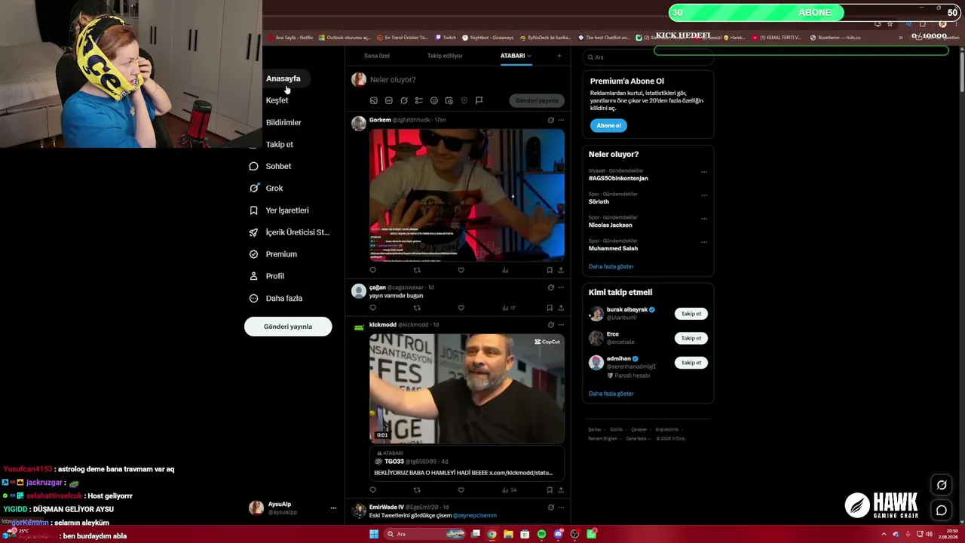Open the @zeynepcisemm mention link
This screenshot has height=543, width=965.
point(475,516)
